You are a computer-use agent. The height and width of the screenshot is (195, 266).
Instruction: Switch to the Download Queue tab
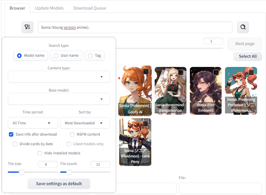coord(89,8)
